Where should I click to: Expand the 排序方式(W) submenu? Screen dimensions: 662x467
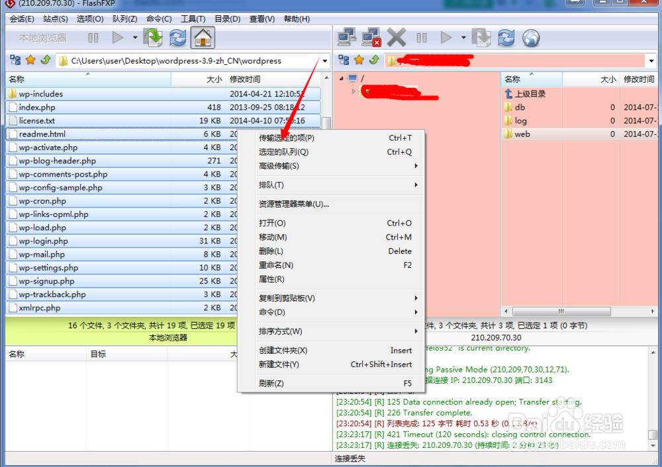(332, 331)
